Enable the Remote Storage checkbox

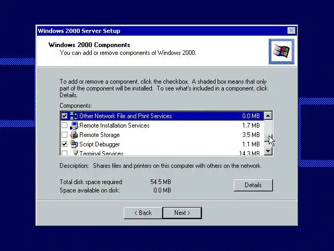click(x=64, y=135)
